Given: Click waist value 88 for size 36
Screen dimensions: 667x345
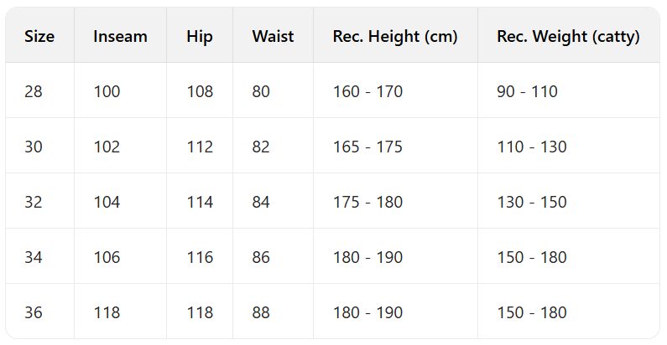Looking at the screenshot, I should point(261,312).
